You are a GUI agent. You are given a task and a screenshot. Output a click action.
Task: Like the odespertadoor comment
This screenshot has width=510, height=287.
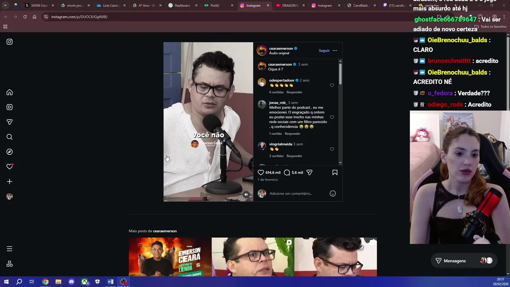tap(332, 85)
